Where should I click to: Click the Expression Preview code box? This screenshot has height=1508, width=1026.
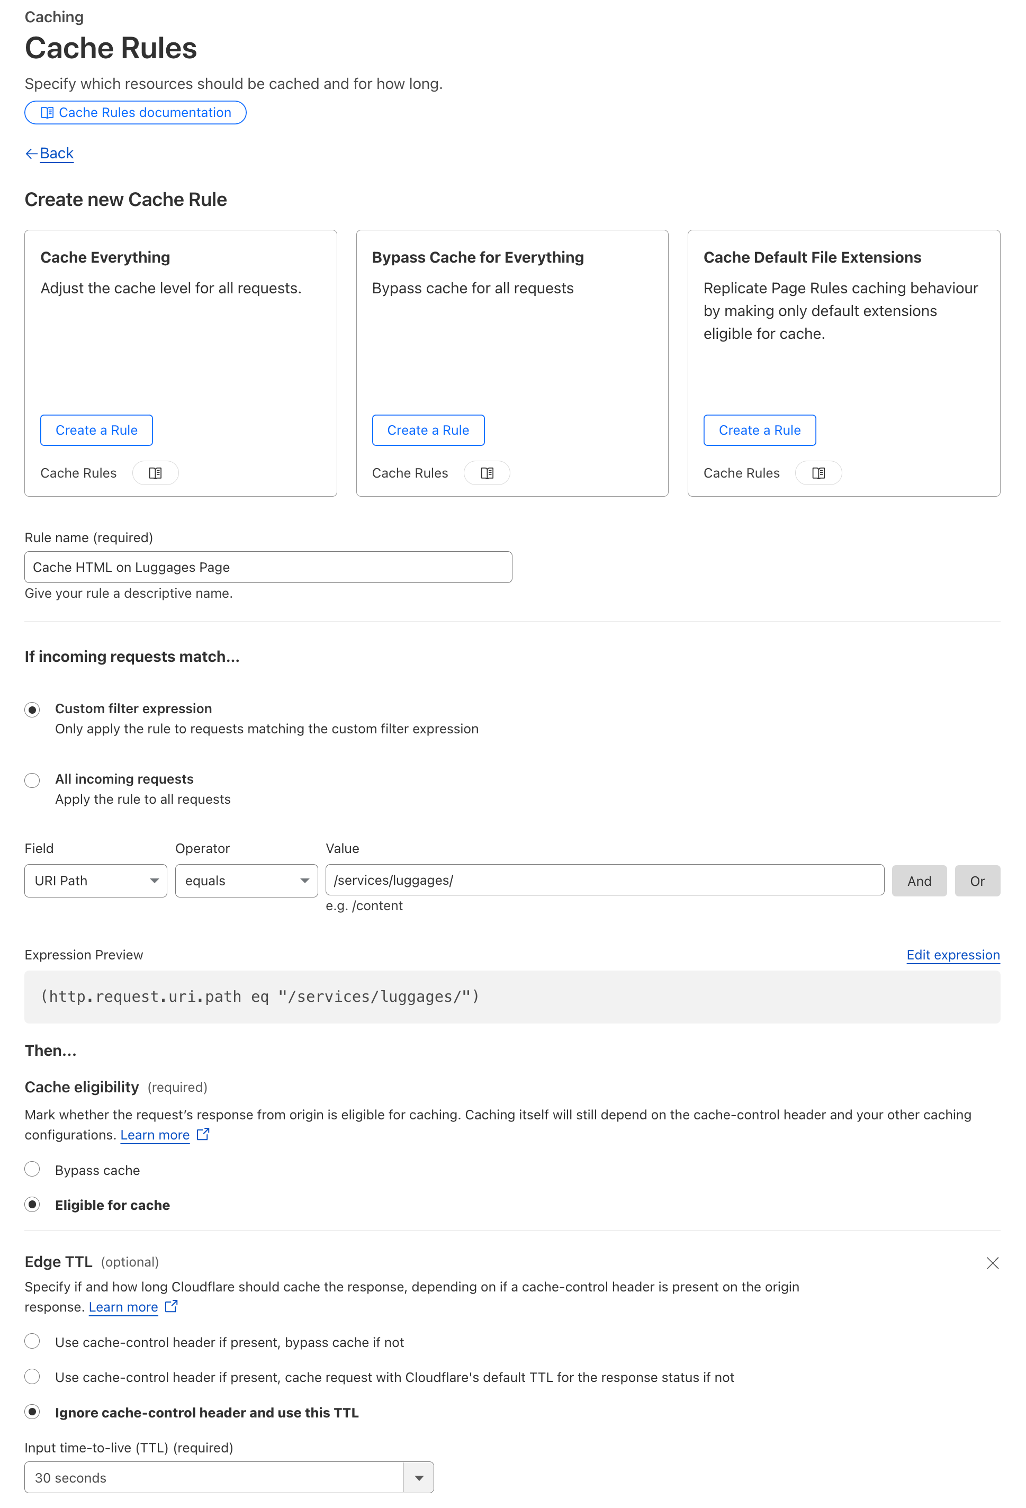[512, 997]
